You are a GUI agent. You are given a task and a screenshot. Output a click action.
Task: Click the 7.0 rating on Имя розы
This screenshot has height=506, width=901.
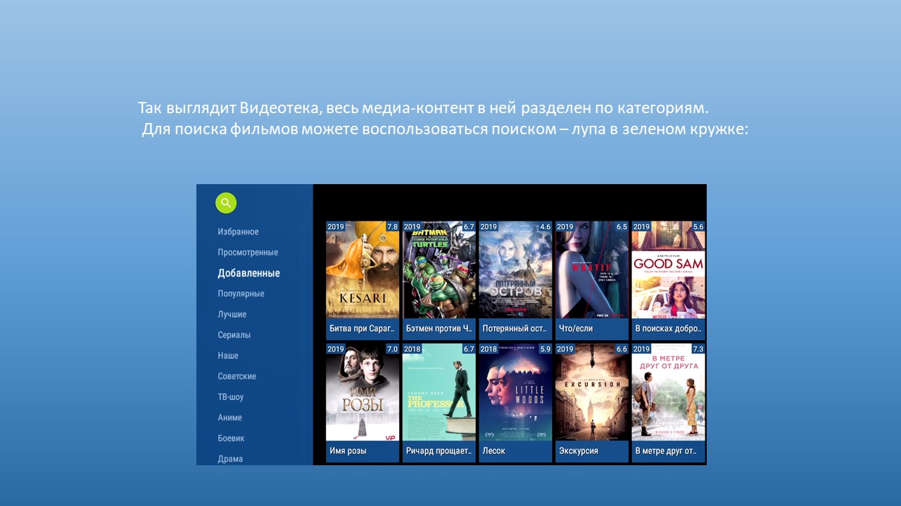pos(393,349)
